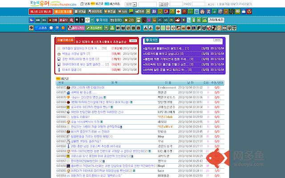Open recent post number 6418072
The height and width of the screenshot is (178, 285).
(x=88, y=88)
